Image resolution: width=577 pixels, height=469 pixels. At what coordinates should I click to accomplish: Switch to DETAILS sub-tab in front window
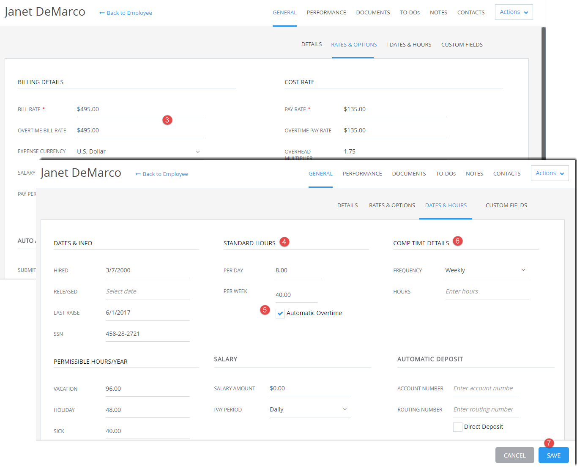tap(347, 205)
